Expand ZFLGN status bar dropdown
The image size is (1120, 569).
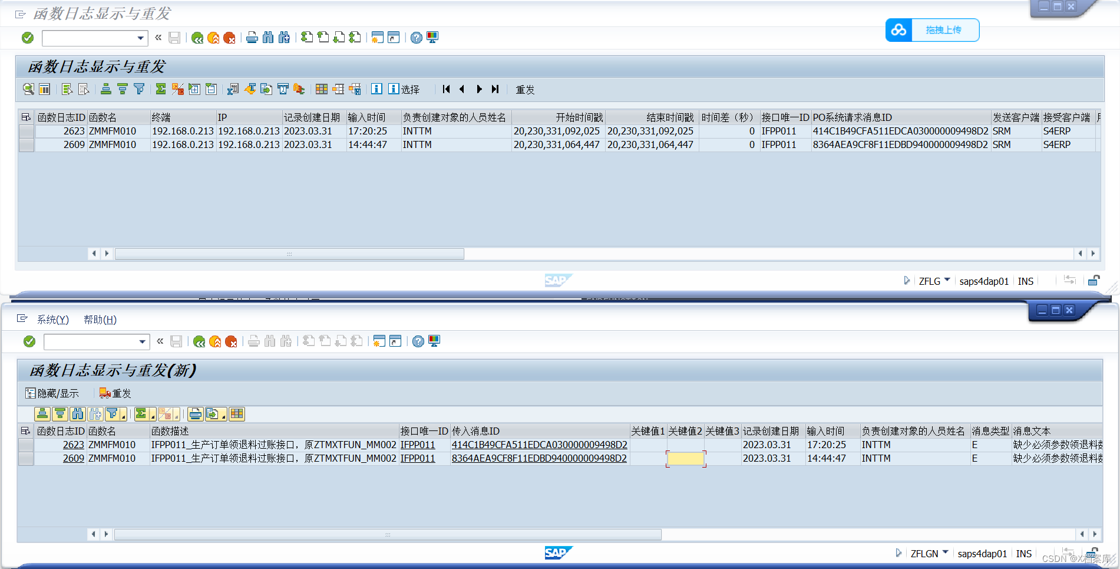click(945, 552)
